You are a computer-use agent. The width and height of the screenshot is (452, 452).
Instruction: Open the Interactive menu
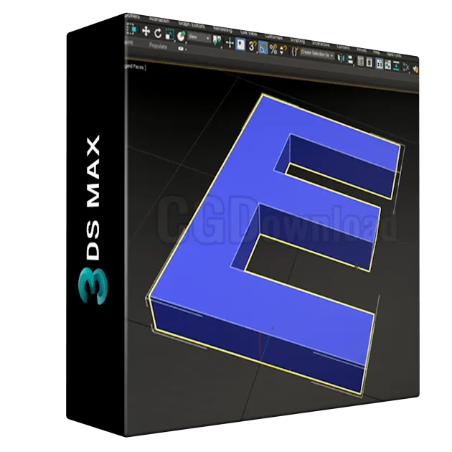coord(321,44)
